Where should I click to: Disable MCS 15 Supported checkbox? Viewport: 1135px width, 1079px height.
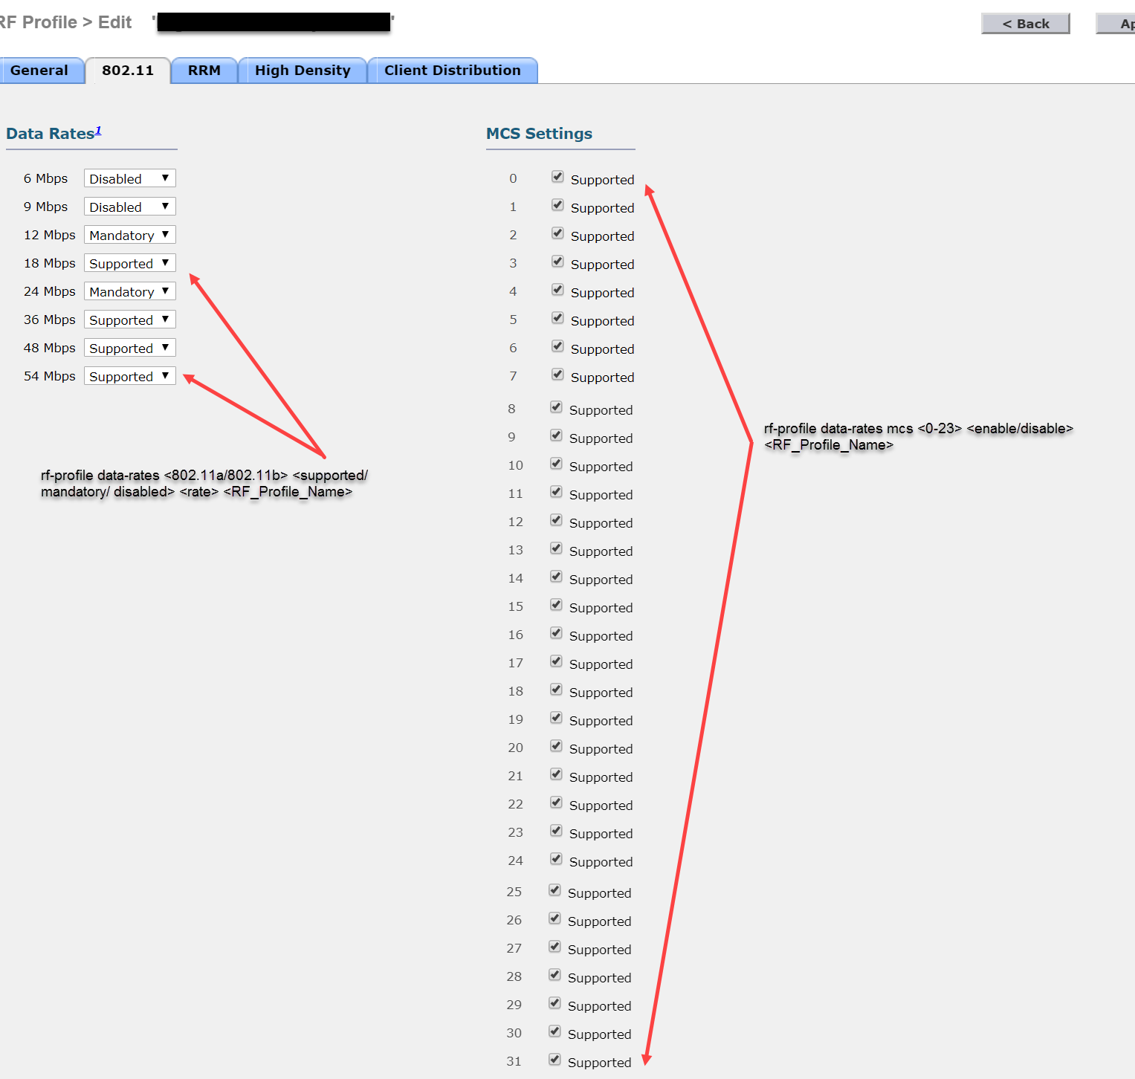click(556, 605)
